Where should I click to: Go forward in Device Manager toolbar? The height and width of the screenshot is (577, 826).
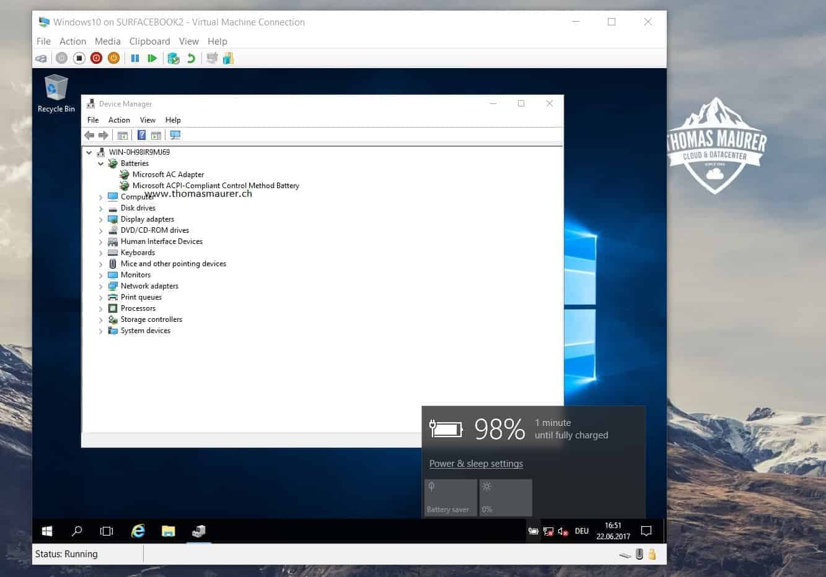pyautogui.click(x=103, y=135)
